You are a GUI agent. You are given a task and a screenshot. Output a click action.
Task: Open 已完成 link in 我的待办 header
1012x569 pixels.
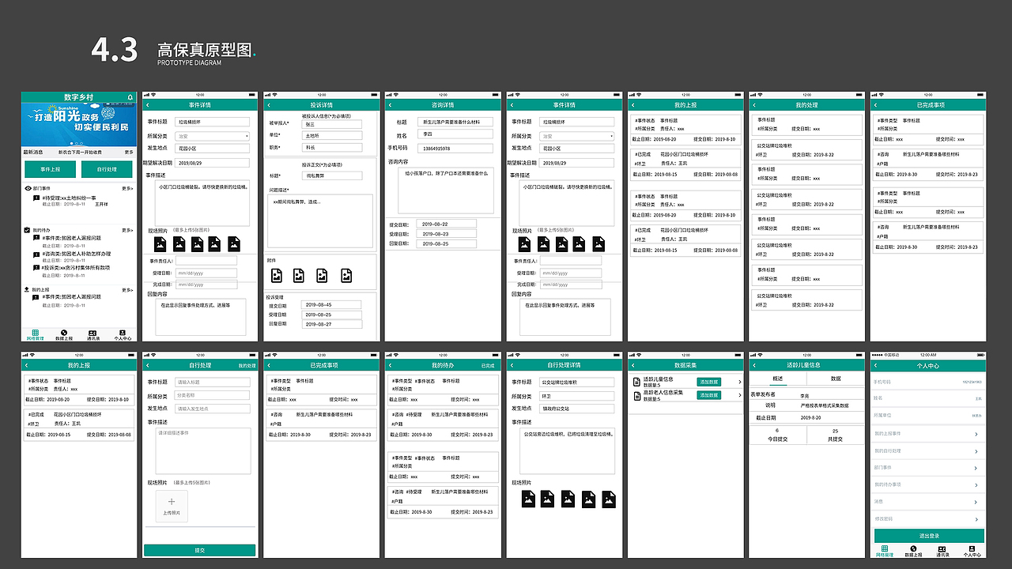[488, 366]
